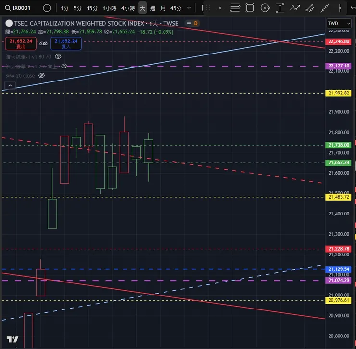
Task: Collapse the indicator legend arrow
Action: tap(10, 85)
